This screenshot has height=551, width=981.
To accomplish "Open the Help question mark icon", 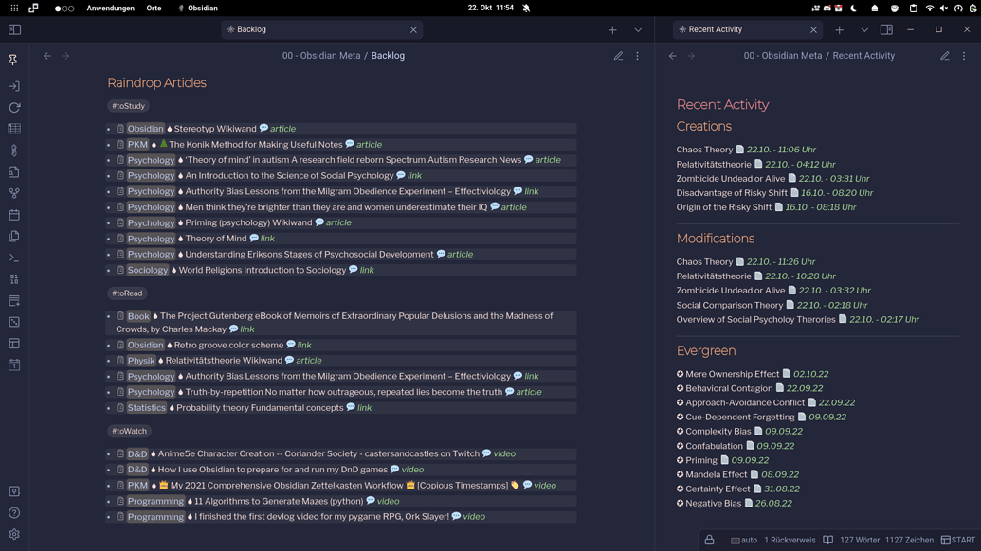I will tap(14, 513).
